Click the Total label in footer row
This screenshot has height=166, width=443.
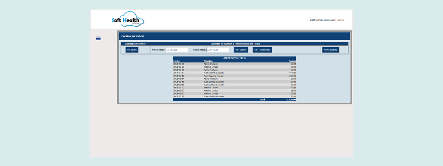pos(262,100)
